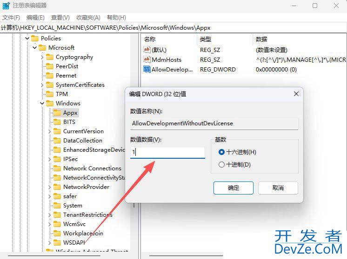Click the WcmSvc folder icon
Viewport: 347px width, 259px height.
tap(57, 224)
